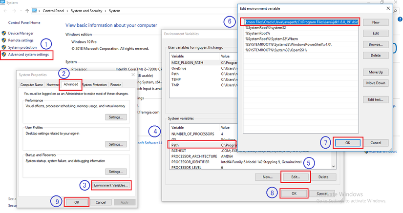Select PROCESSOR_ARCHITECTURE system variable

coord(250,156)
